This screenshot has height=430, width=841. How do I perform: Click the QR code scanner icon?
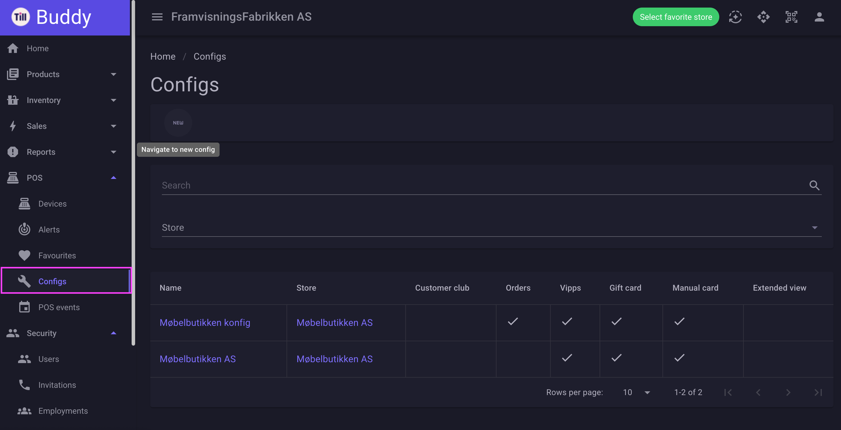(791, 17)
